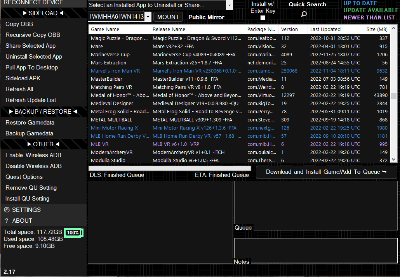Collapse the SIDELOAD section header

43,13
